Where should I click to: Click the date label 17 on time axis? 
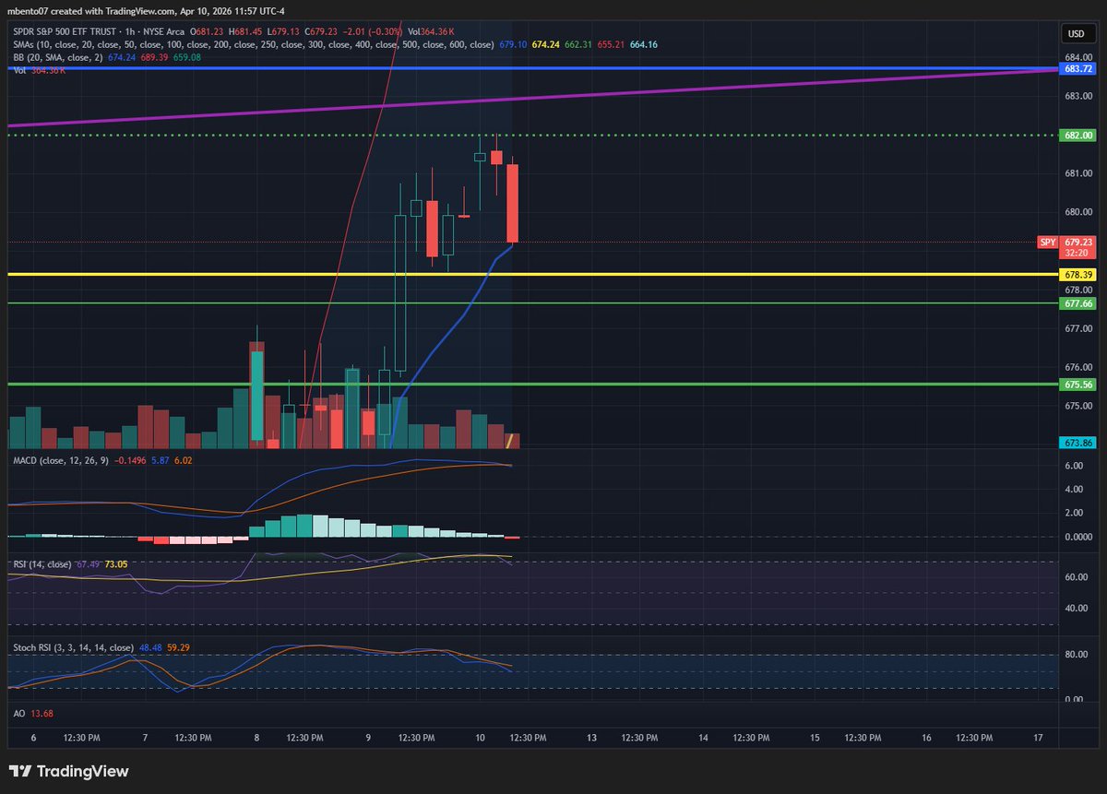[x=1039, y=738]
